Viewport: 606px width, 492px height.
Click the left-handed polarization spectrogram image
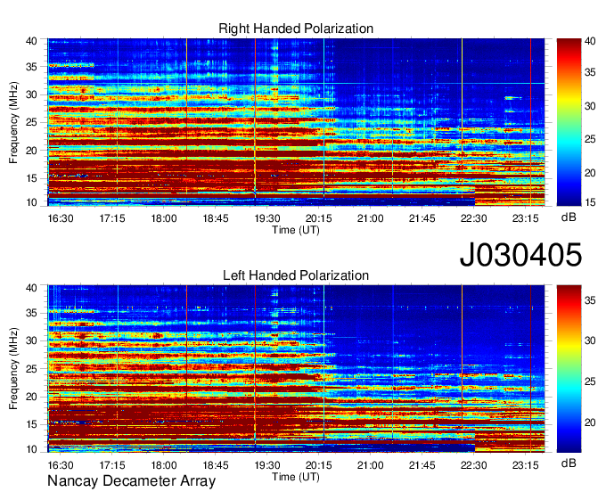(x=296, y=369)
